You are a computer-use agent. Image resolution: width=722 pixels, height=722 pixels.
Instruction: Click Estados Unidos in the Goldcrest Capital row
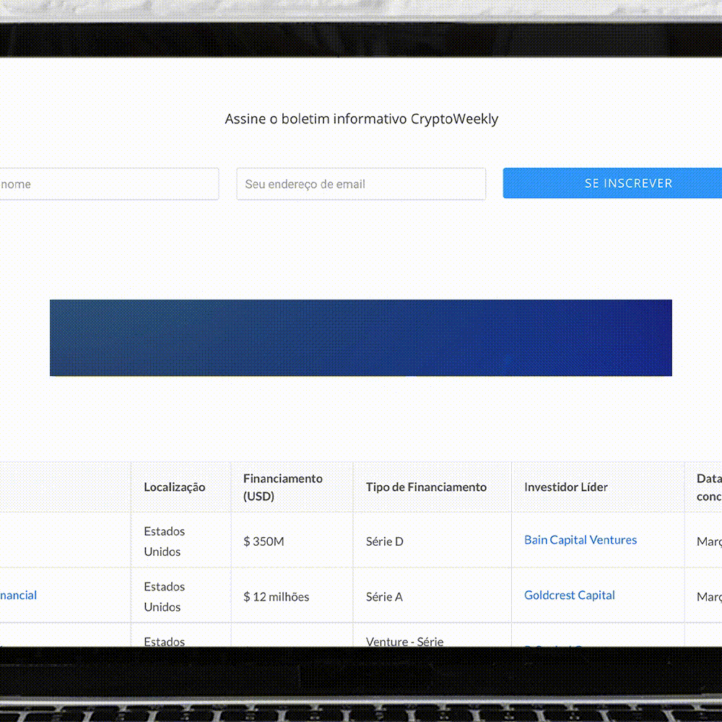click(x=164, y=597)
